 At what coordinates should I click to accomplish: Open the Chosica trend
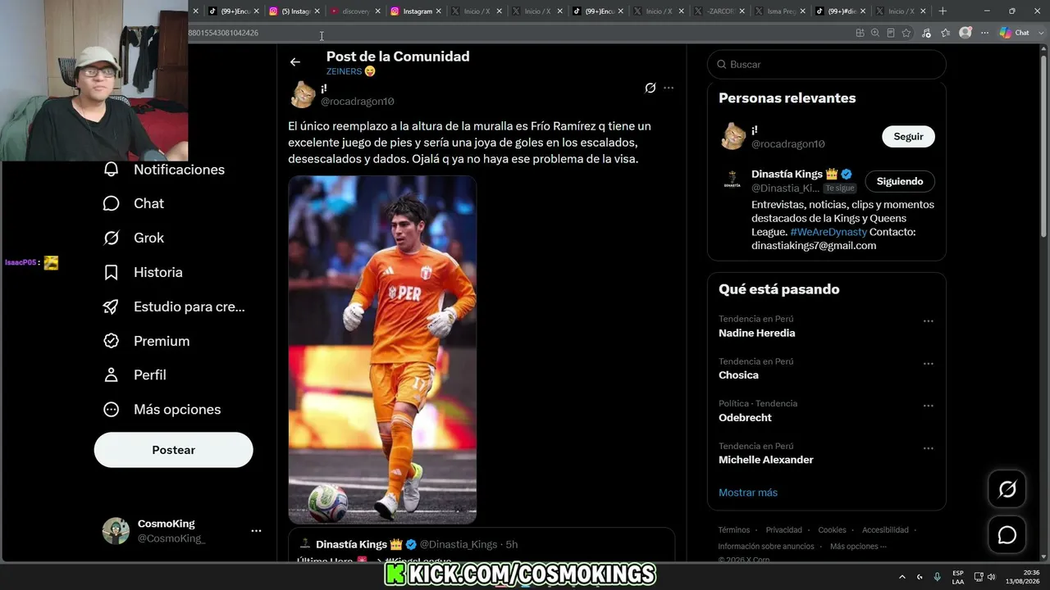[x=738, y=375]
